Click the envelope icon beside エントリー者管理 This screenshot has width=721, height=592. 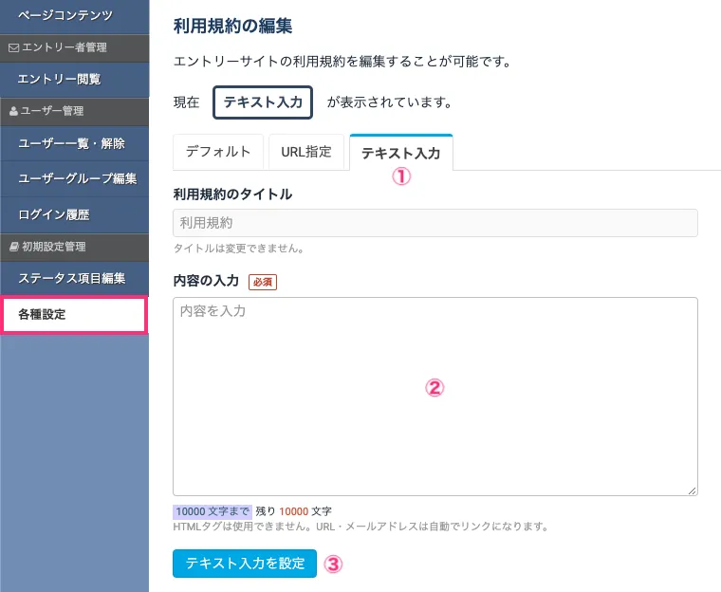pyautogui.click(x=12, y=46)
